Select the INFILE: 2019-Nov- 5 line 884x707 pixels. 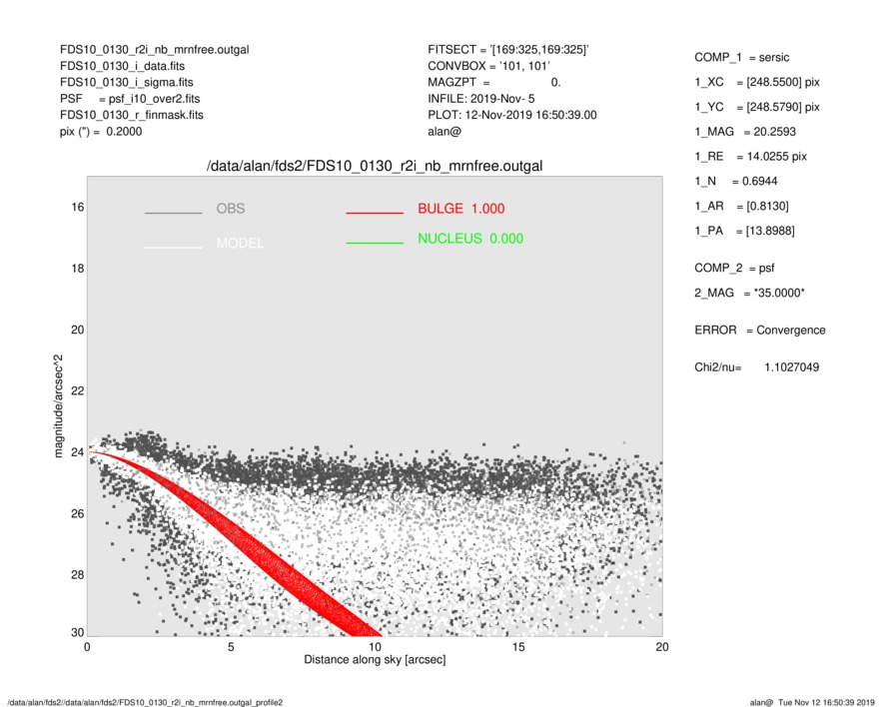click(480, 99)
